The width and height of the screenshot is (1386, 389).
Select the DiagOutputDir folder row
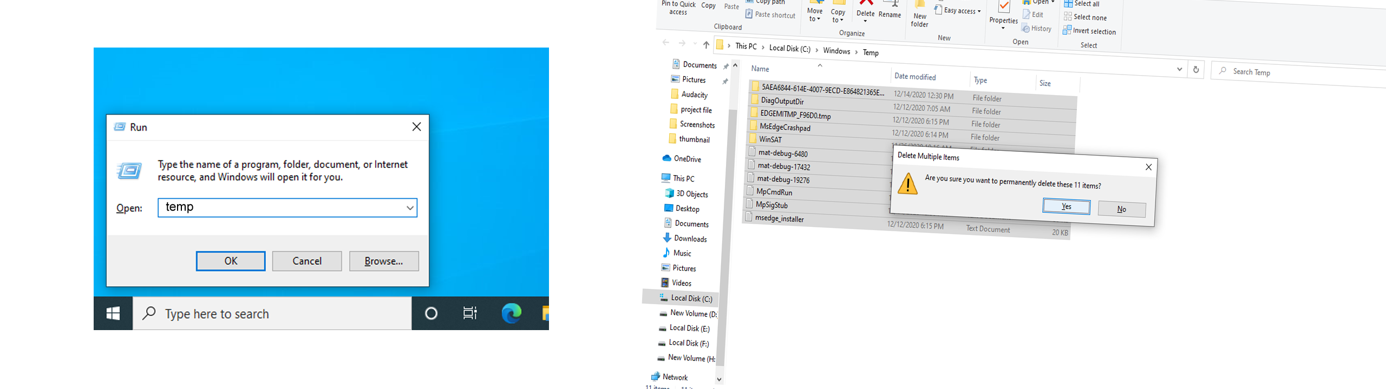(x=913, y=104)
